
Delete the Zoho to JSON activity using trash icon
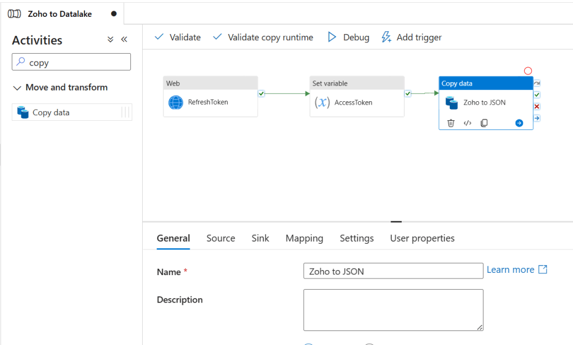[x=451, y=123]
